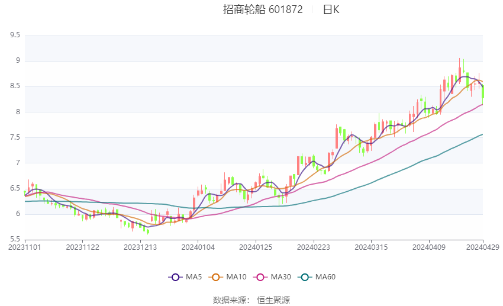This screenshot has height=306, width=503.
Task: Click the data source text 恒生聚源
Action: [x=273, y=300]
